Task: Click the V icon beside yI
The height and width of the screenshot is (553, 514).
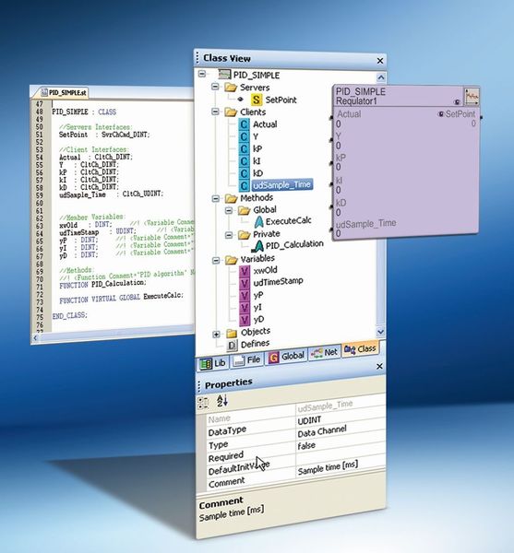Action: 245,308
